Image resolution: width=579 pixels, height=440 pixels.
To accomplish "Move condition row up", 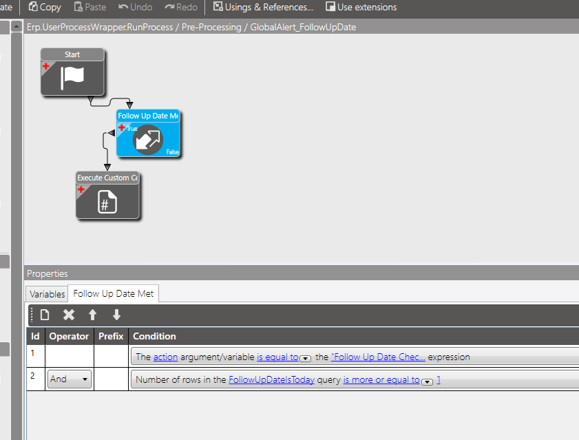I will pos(93,315).
